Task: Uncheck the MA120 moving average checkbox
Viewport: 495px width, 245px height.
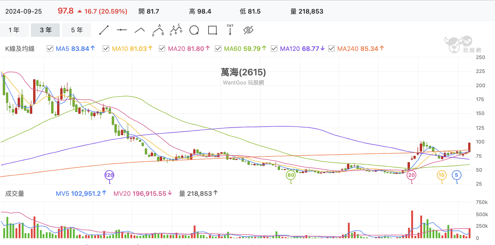Action: coord(274,49)
